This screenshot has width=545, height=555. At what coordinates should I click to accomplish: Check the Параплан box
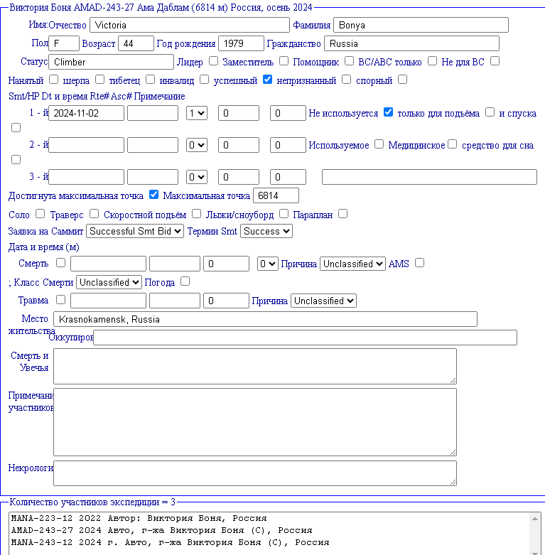pos(343,214)
